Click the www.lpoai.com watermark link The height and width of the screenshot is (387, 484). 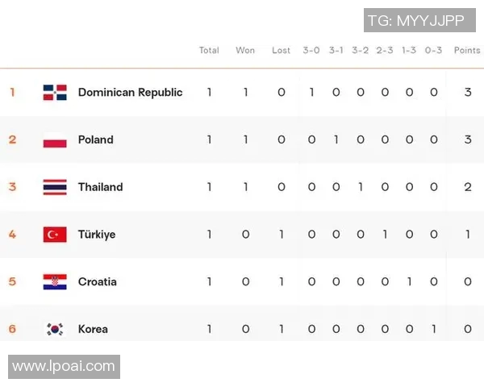pos(64,367)
